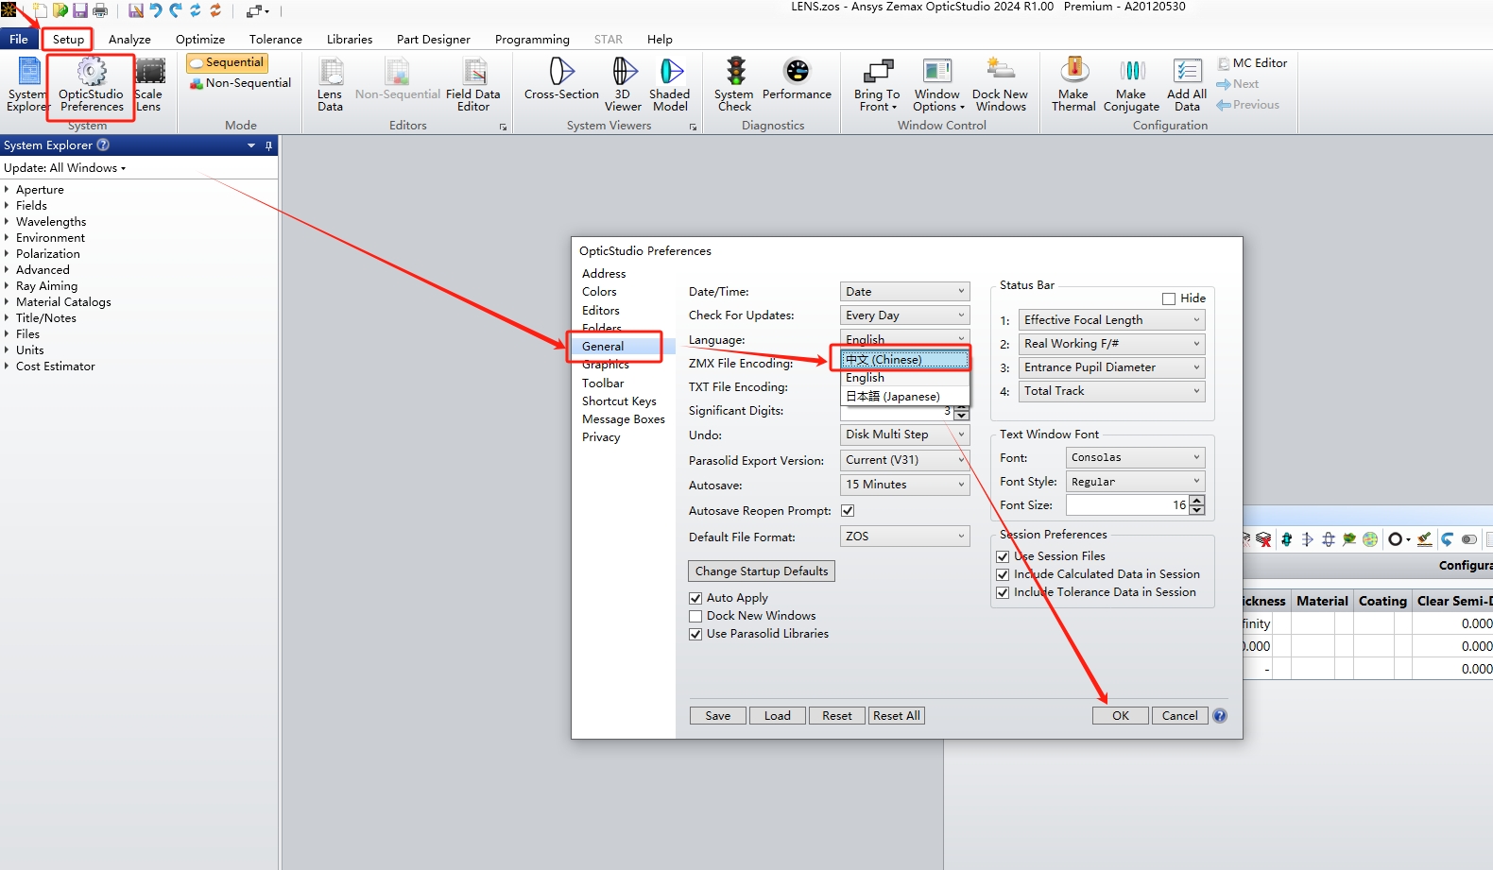
Task: Open the Default File Format ZOS dropdown
Action: click(904, 537)
